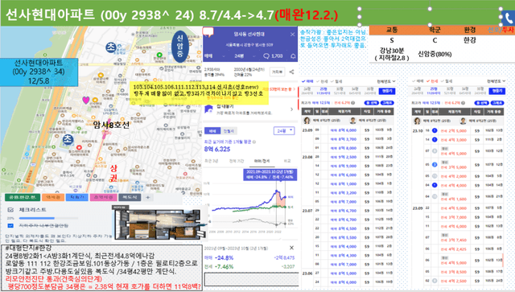Click the 신암중 school marker on map

pos(180,47)
